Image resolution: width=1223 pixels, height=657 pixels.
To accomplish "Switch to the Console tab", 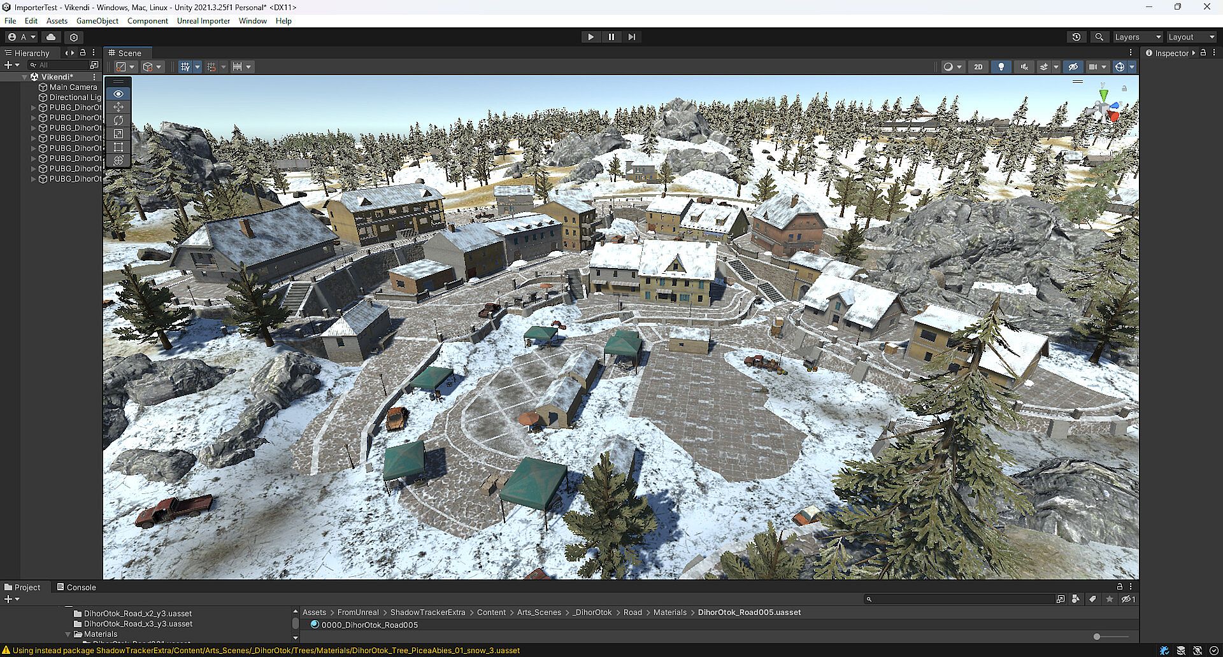I will click(x=76, y=587).
